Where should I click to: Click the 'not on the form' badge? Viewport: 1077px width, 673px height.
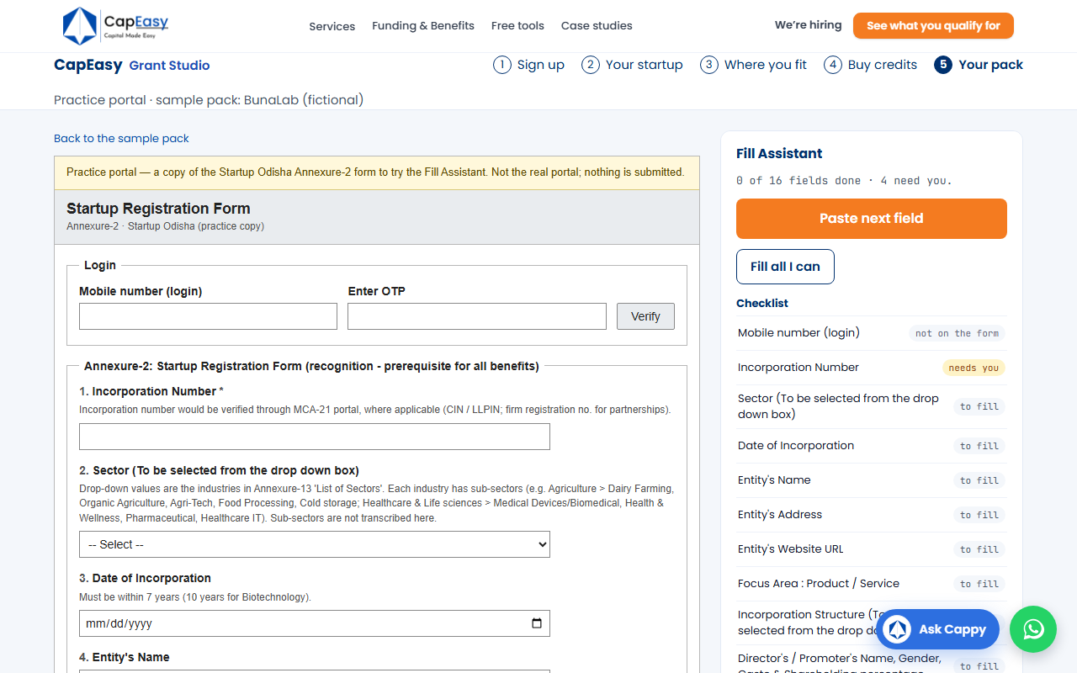(957, 333)
